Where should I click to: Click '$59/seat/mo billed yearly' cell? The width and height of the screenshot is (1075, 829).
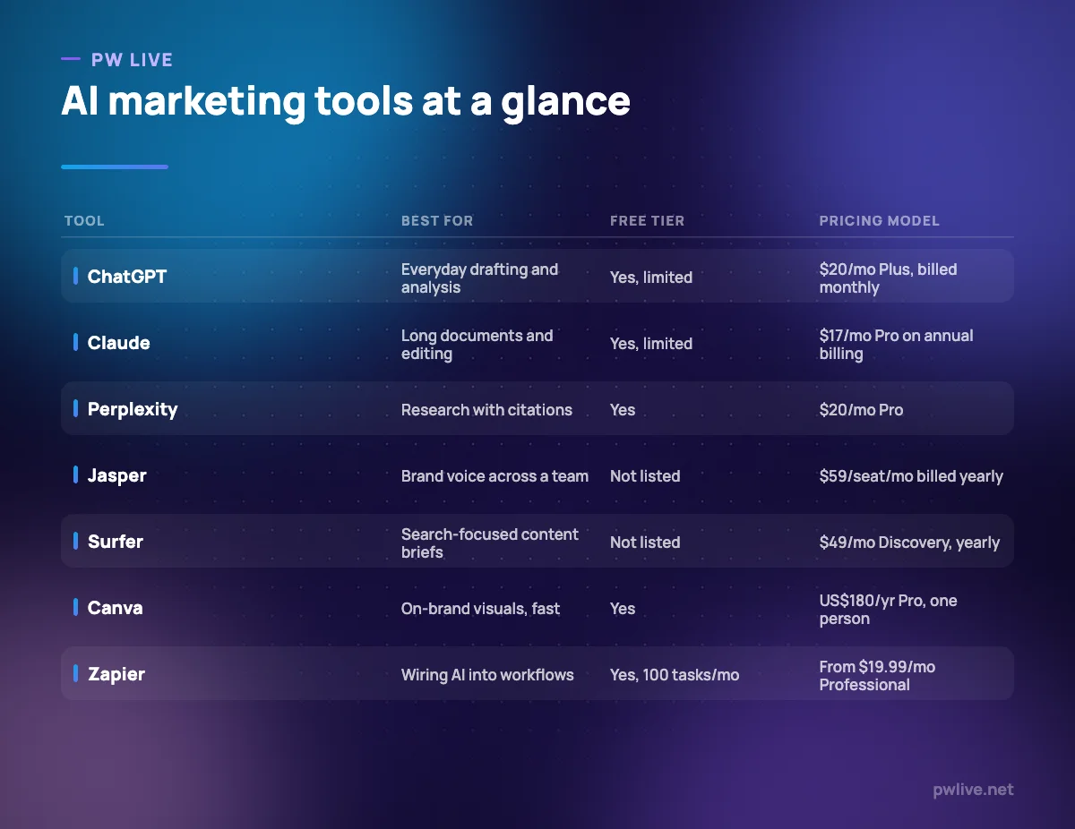pyautogui.click(x=911, y=476)
